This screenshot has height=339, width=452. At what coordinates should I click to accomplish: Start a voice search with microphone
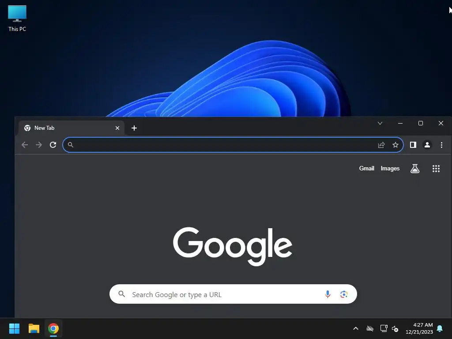point(328,294)
